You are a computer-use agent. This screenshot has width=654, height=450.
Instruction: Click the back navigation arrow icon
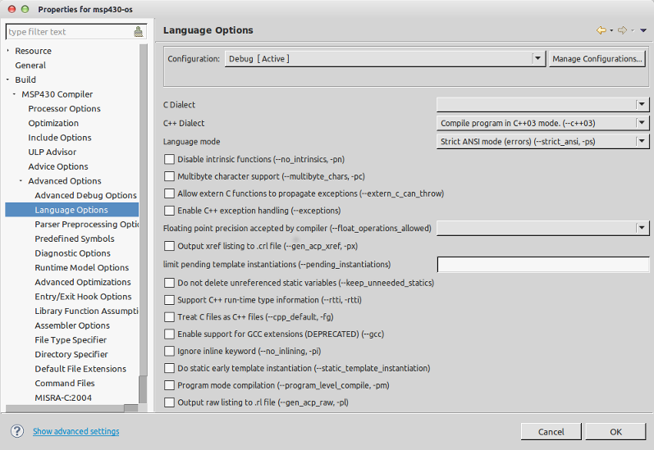[x=601, y=30]
